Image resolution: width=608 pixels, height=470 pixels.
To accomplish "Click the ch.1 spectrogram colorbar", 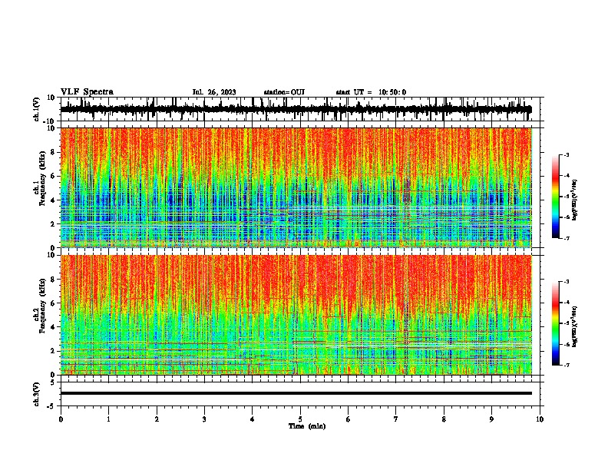I will pyautogui.click(x=555, y=197).
